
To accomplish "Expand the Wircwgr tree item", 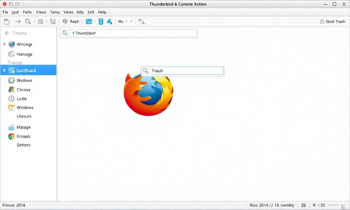I will pyautogui.click(x=5, y=44).
